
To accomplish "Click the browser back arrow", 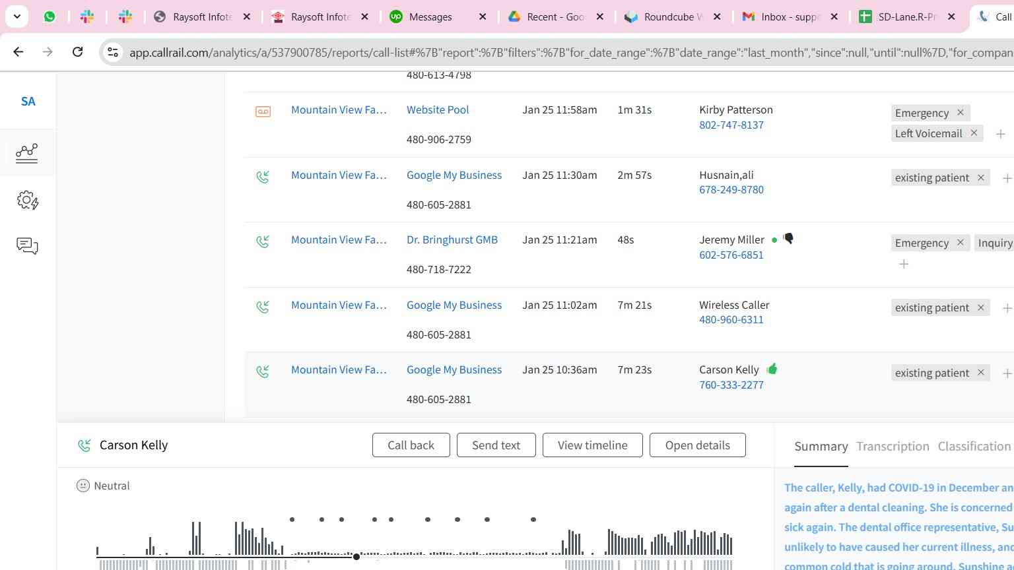I will coord(18,51).
